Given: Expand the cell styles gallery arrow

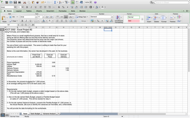Looking at the screenshot, I should [142, 19].
